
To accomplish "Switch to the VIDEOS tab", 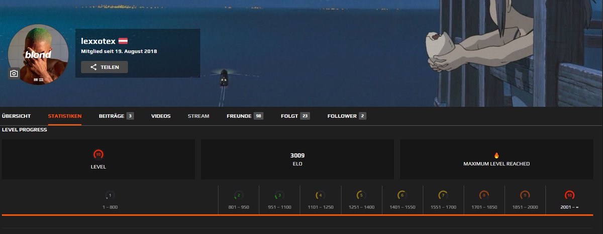I will (x=161, y=116).
